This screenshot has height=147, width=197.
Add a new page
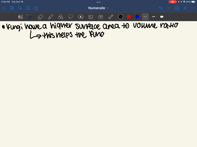pyautogui.click(x=177, y=8)
